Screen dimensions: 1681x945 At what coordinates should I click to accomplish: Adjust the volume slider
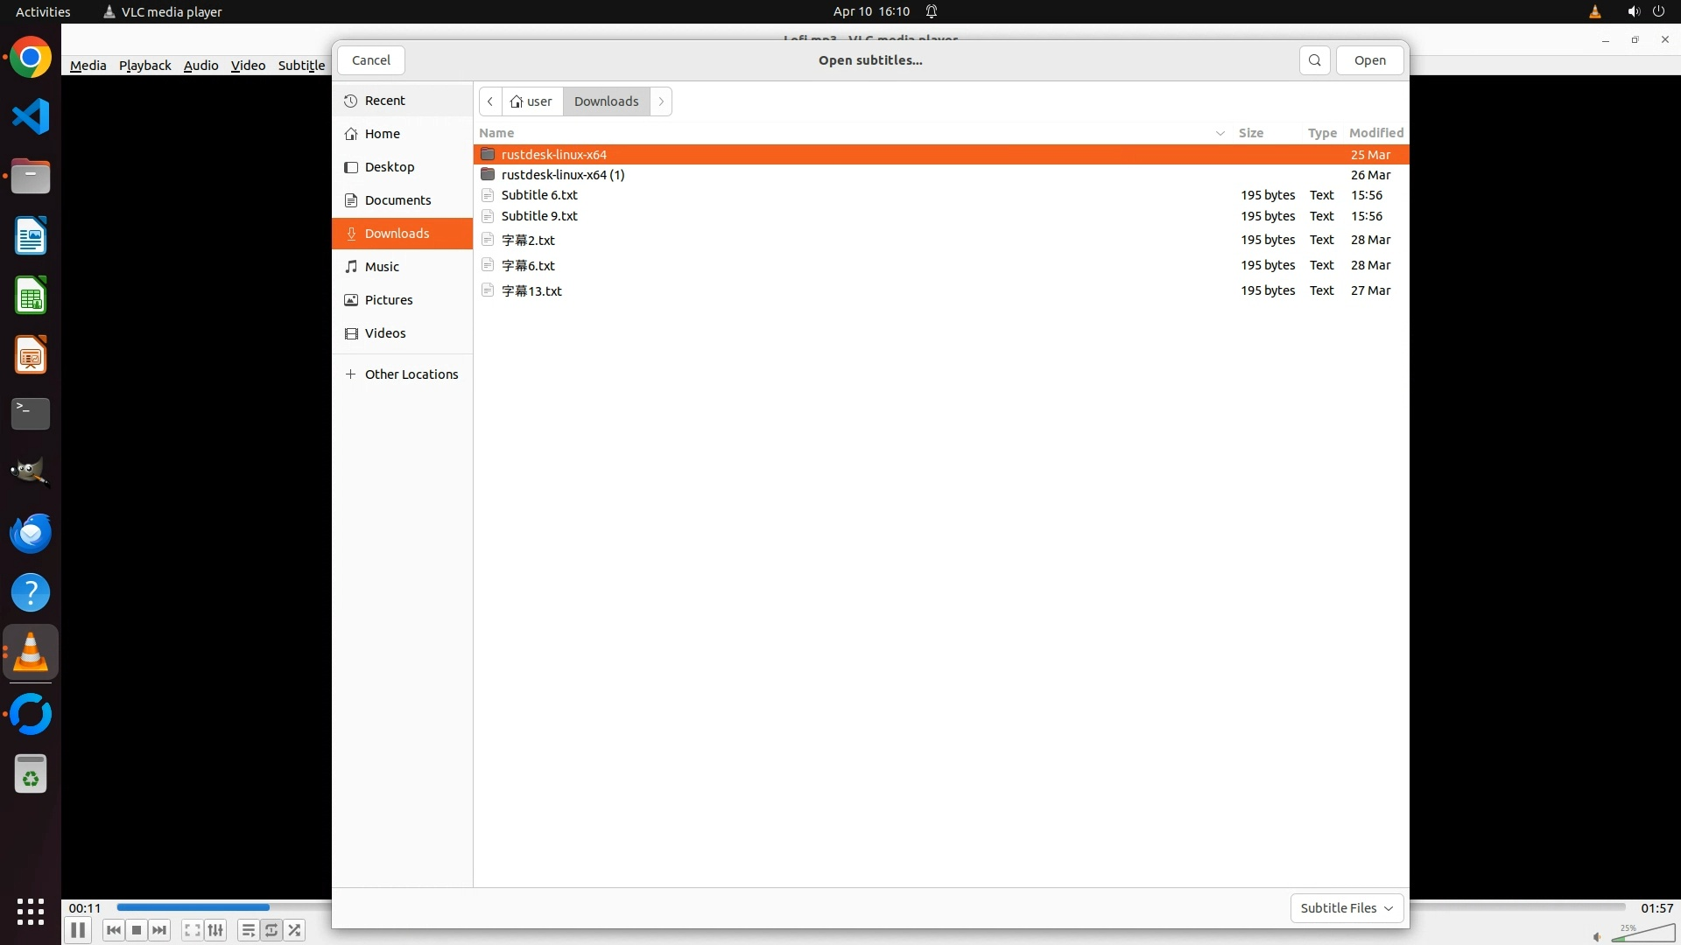(x=1642, y=935)
